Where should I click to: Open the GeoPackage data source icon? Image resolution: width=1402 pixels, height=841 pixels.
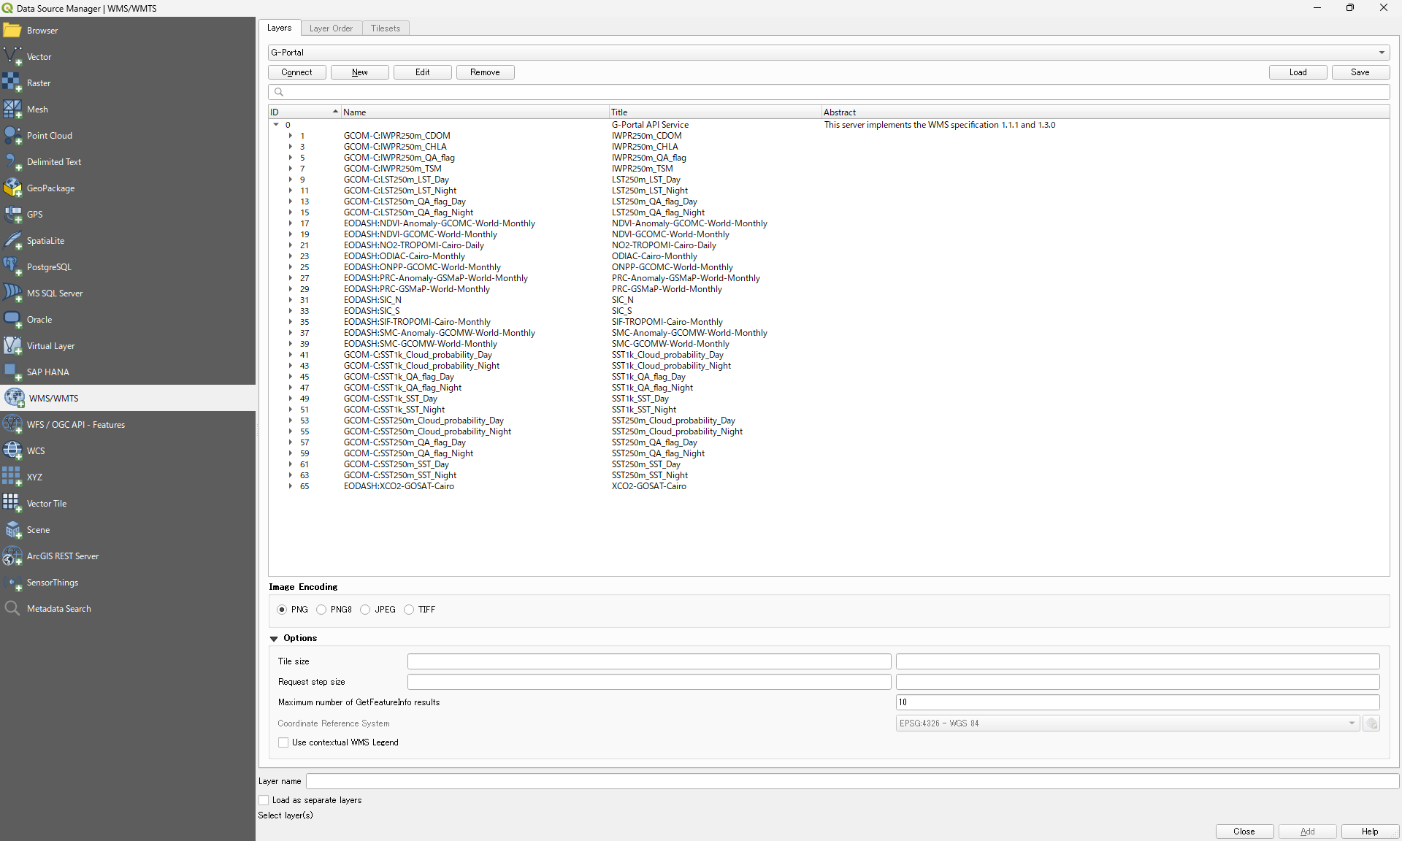tap(12, 188)
